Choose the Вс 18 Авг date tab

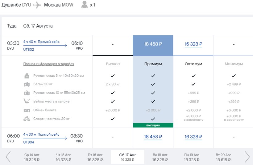pos(160,157)
